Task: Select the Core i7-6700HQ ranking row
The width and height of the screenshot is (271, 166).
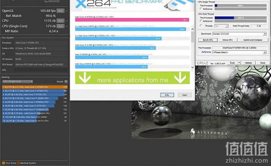Action: (35, 102)
